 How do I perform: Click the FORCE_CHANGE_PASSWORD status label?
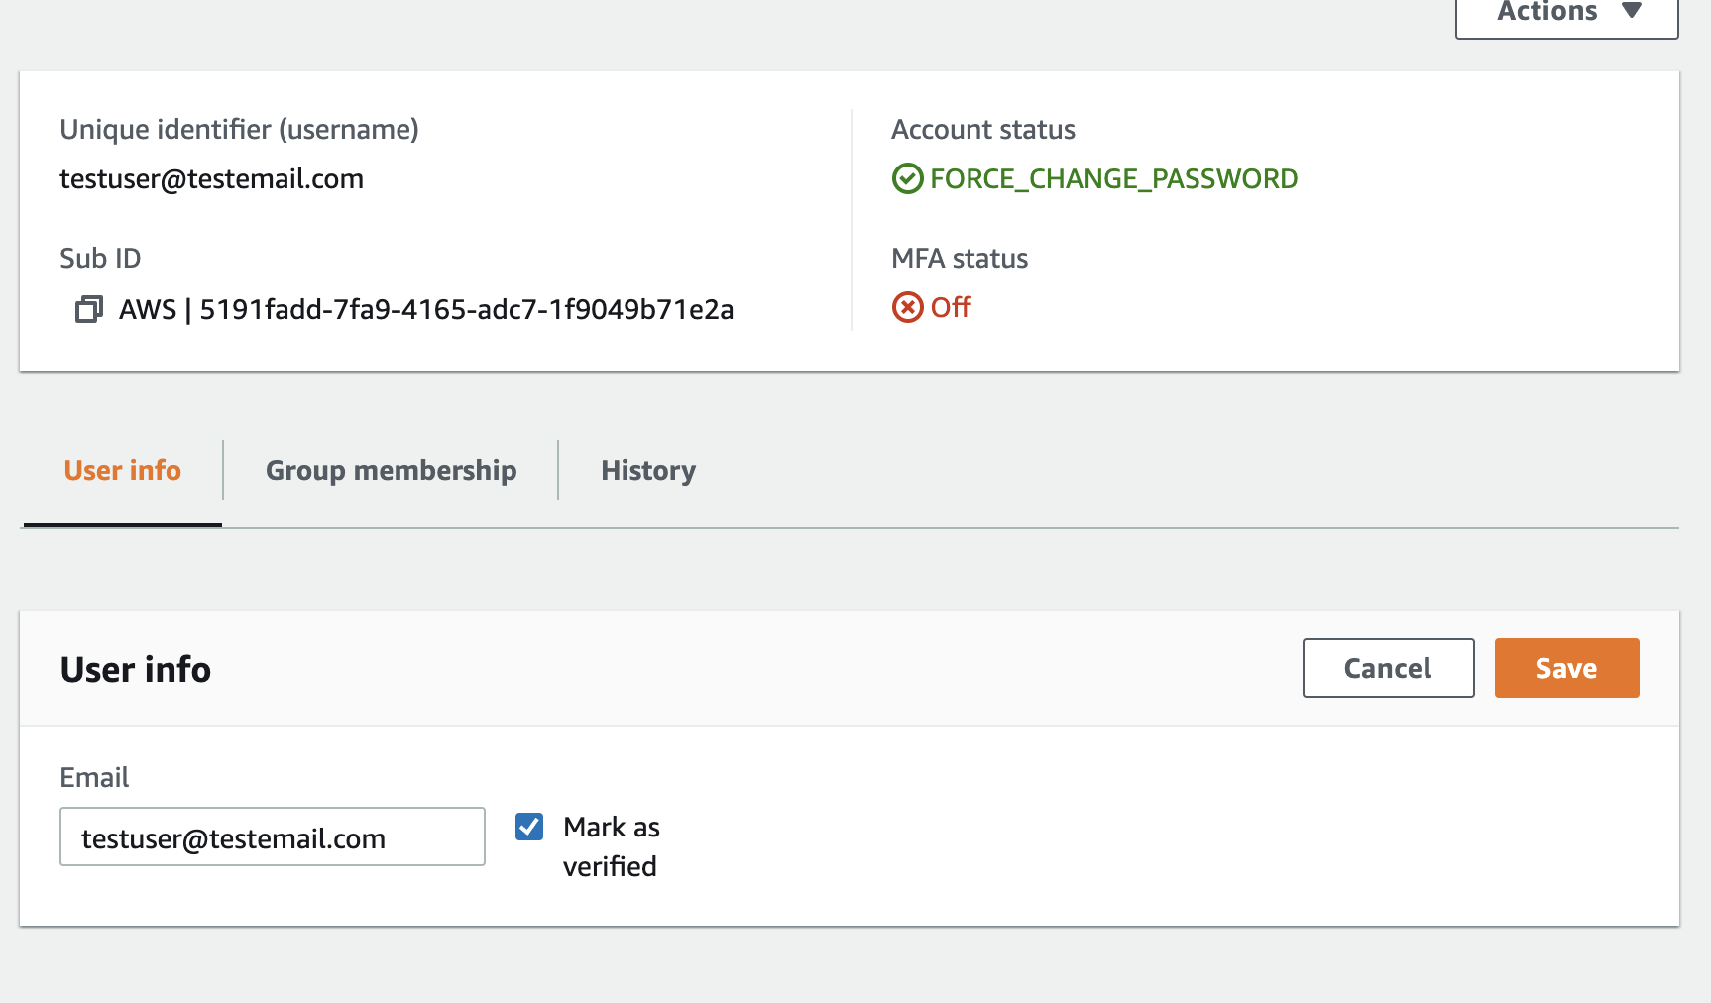point(1112,179)
